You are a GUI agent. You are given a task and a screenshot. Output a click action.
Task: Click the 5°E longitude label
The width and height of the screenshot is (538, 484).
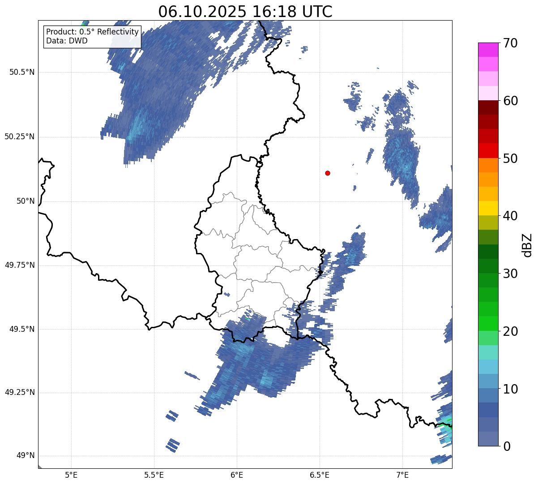(71, 475)
